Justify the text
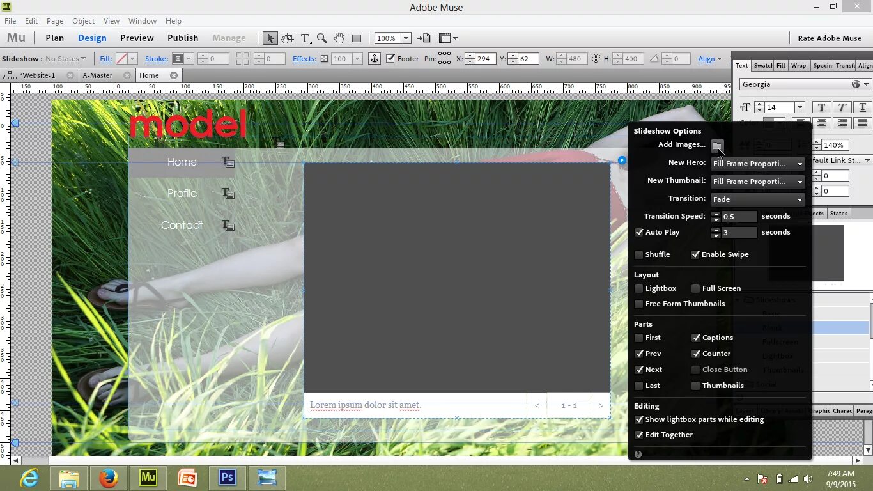 tap(863, 123)
